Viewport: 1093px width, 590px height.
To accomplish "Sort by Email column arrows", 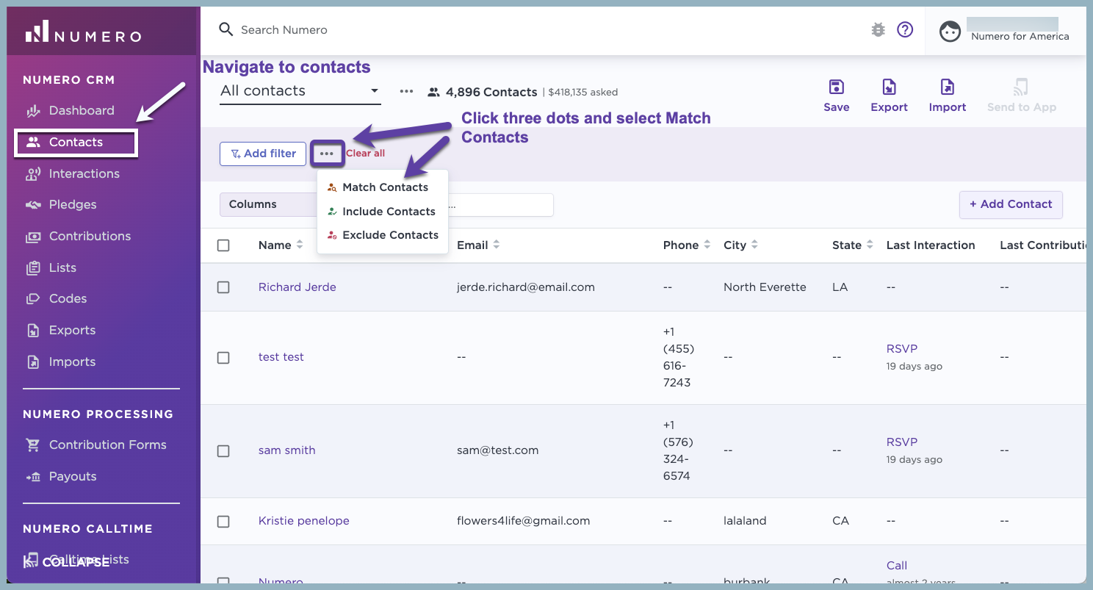I will point(497,245).
